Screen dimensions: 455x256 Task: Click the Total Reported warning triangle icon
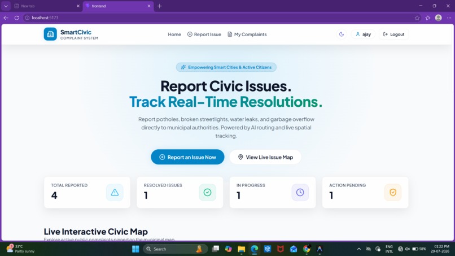point(115,192)
